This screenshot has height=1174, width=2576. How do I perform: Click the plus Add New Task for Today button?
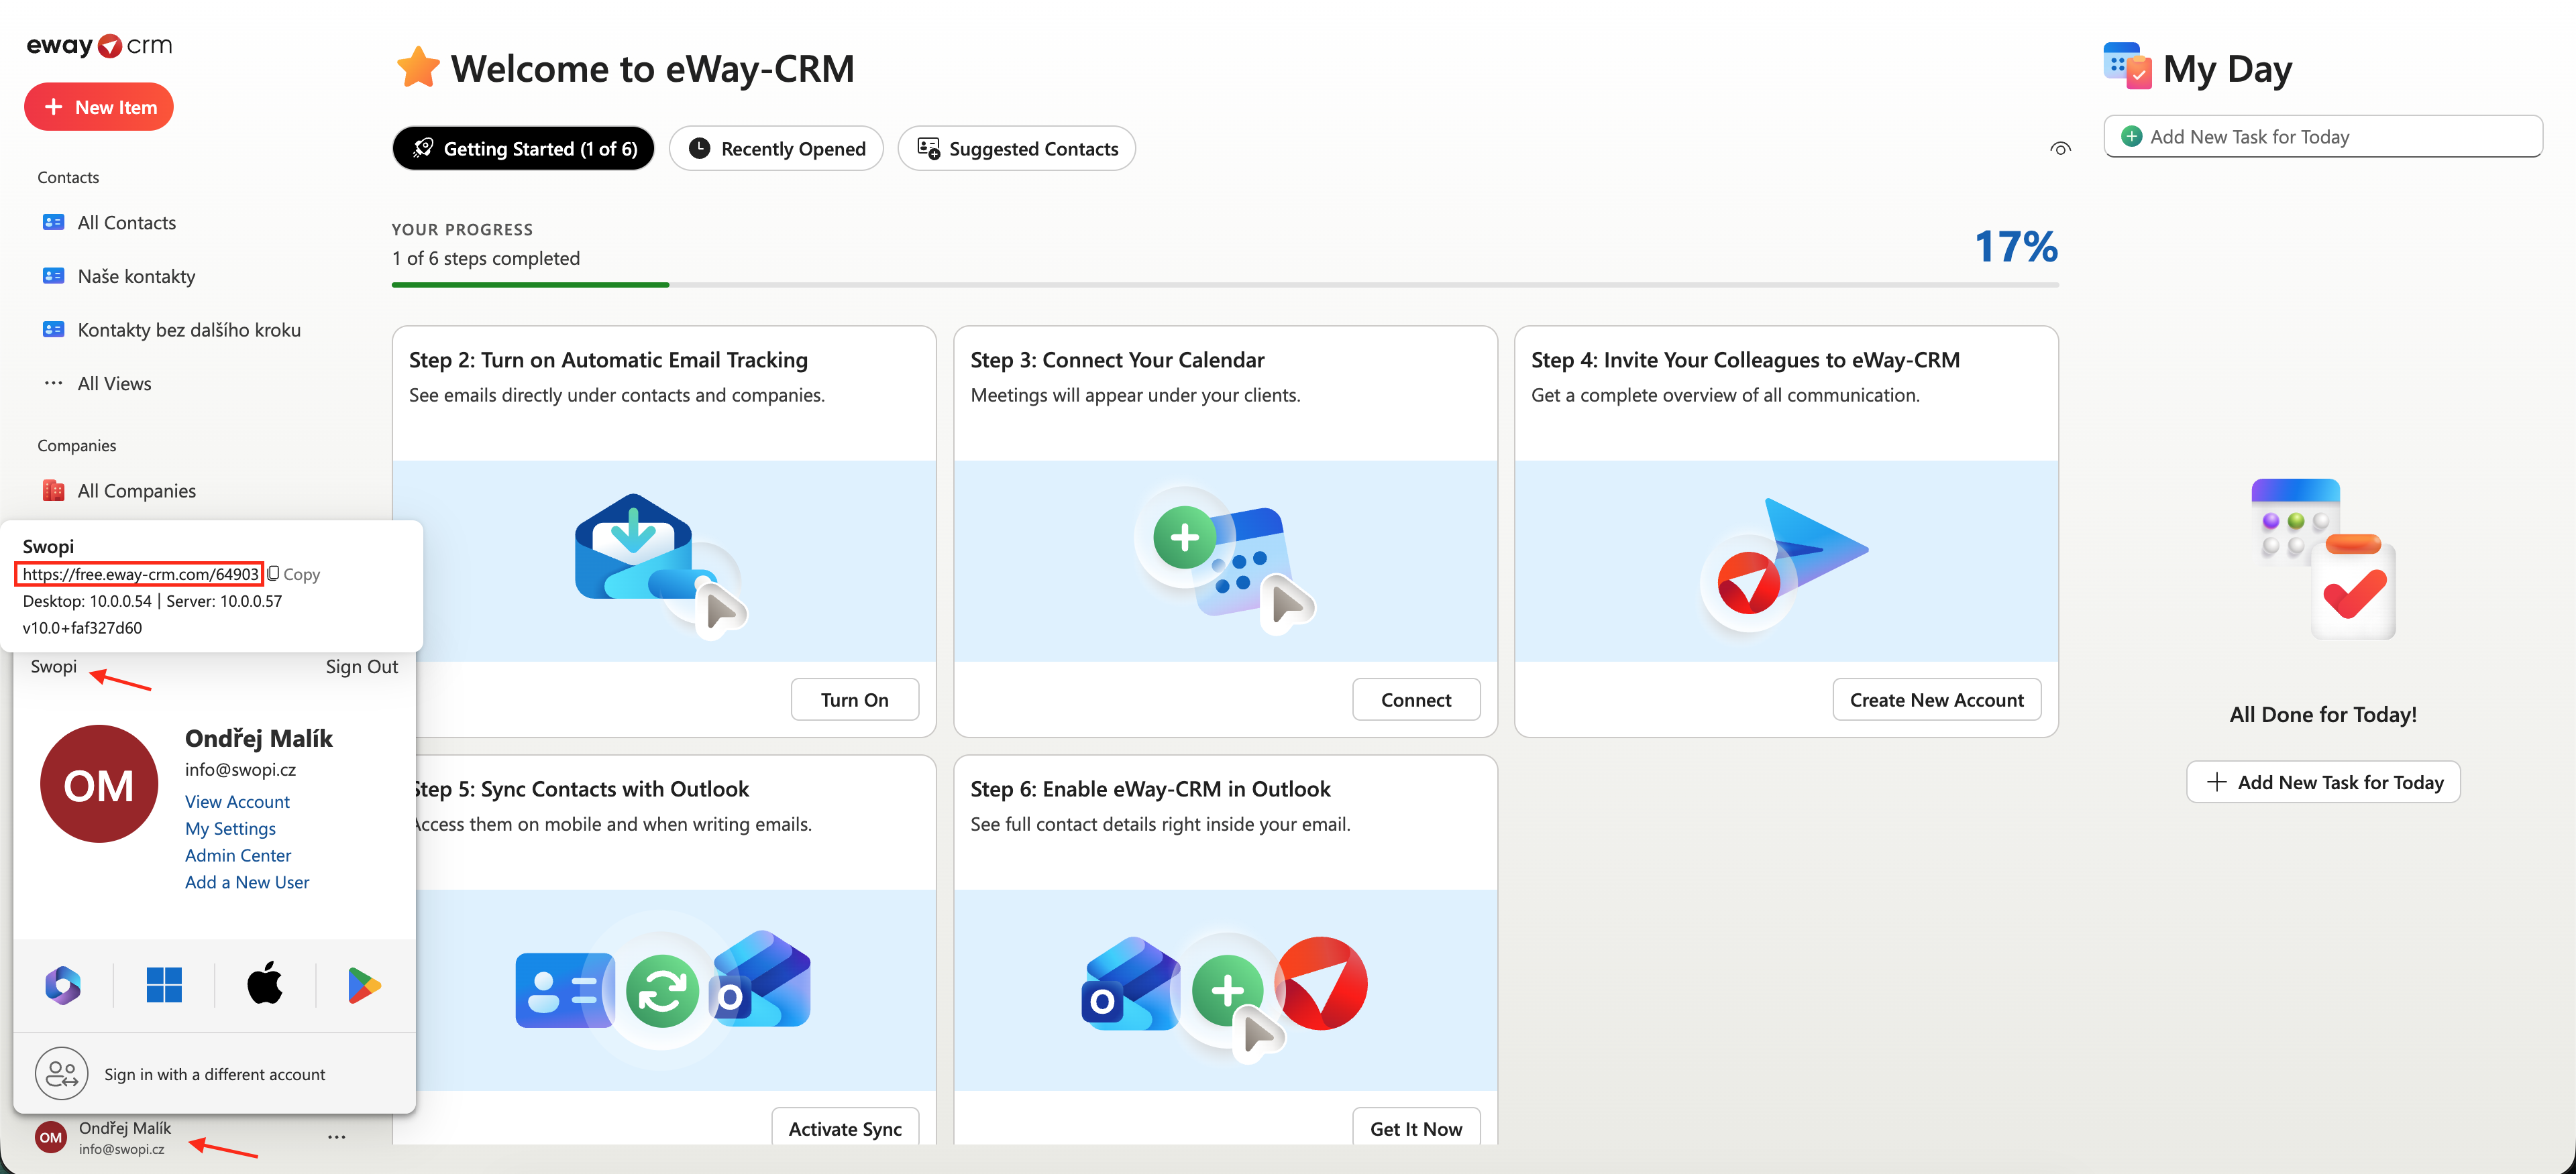(2323, 782)
